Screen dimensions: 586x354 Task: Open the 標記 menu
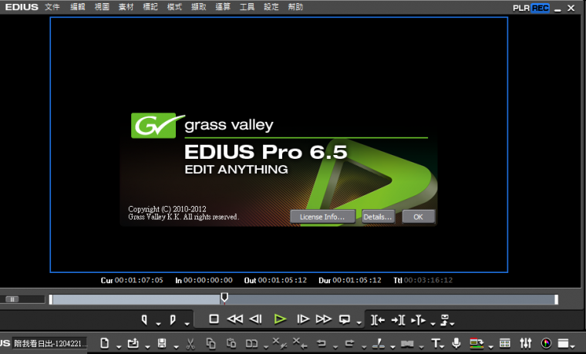[150, 7]
